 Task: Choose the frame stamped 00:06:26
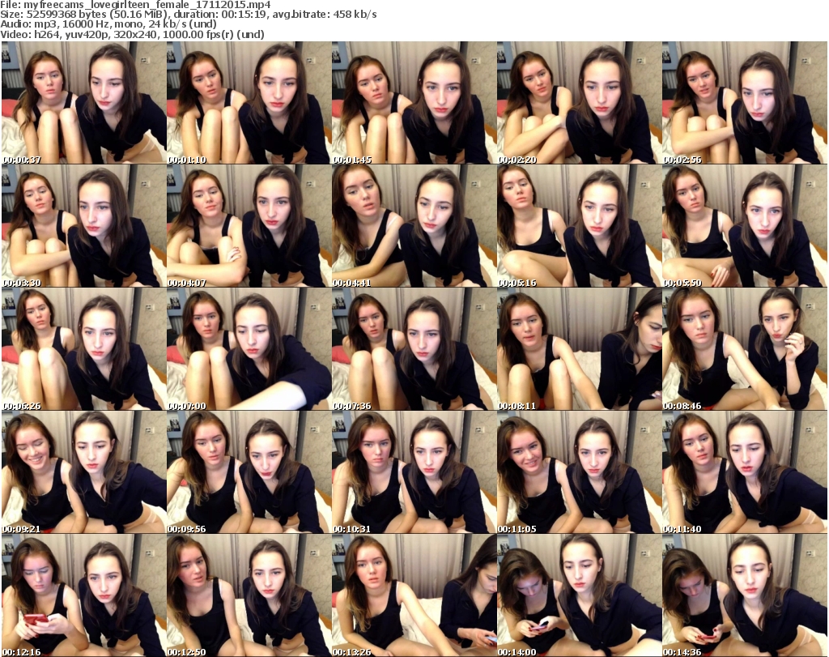[x=83, y=349]
